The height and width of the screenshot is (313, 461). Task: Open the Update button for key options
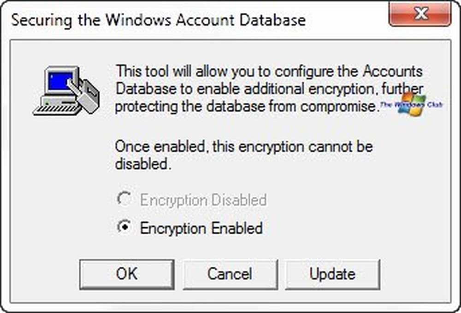click(332, 274)
